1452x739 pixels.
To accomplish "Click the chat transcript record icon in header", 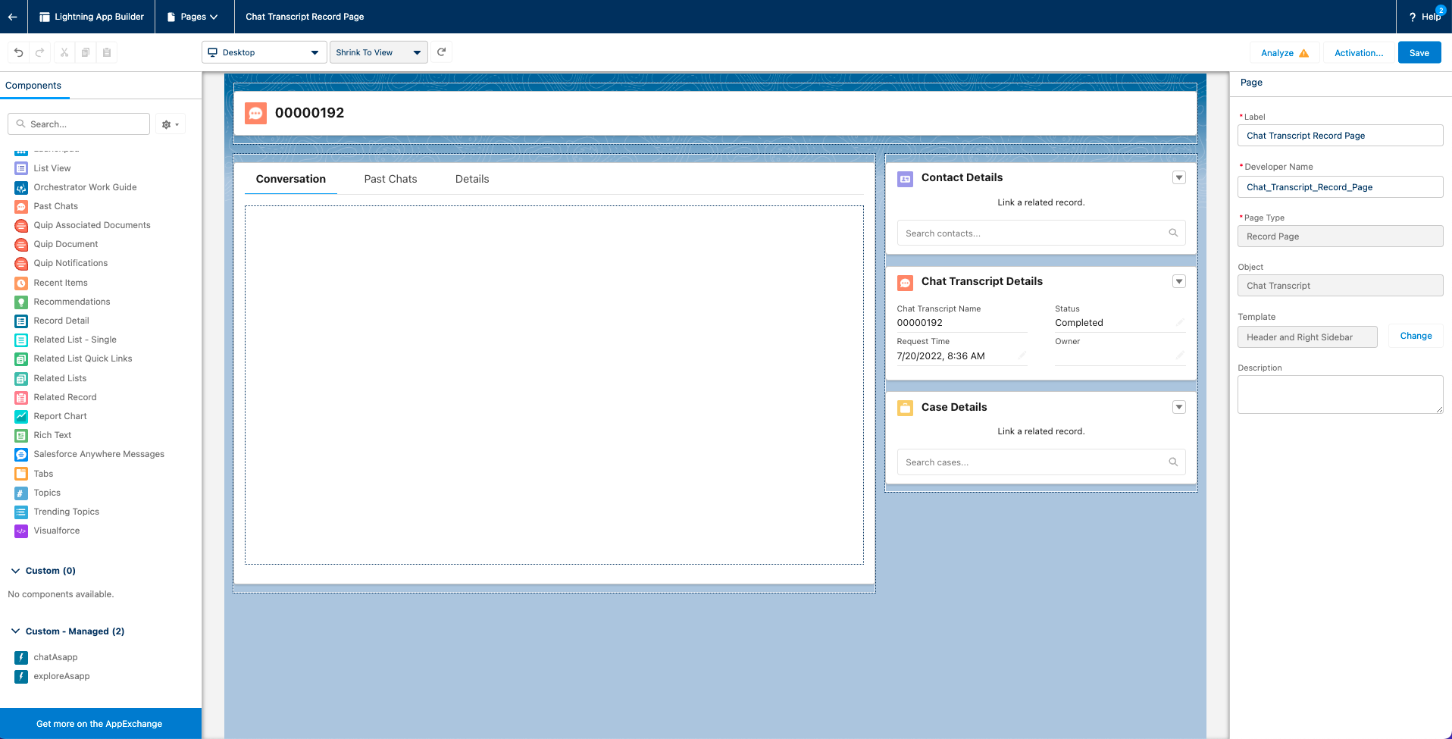I will pyautogui.click(x=256, y=113).
